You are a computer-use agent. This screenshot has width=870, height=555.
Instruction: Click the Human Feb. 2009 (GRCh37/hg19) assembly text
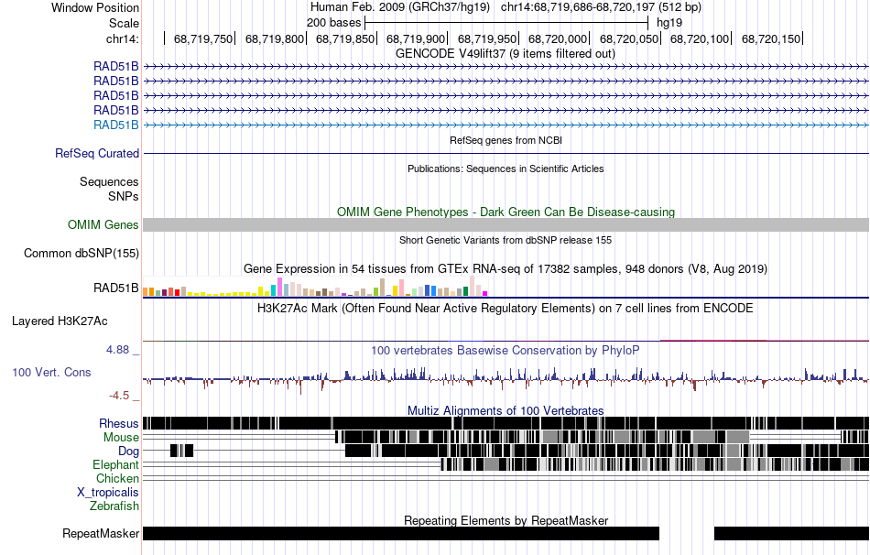[x=400, y=7]
